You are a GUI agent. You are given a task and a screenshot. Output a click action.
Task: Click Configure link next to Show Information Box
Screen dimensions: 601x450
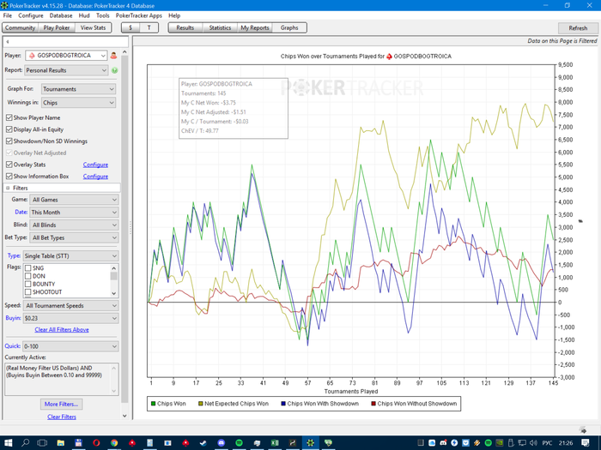click(95, 177)
